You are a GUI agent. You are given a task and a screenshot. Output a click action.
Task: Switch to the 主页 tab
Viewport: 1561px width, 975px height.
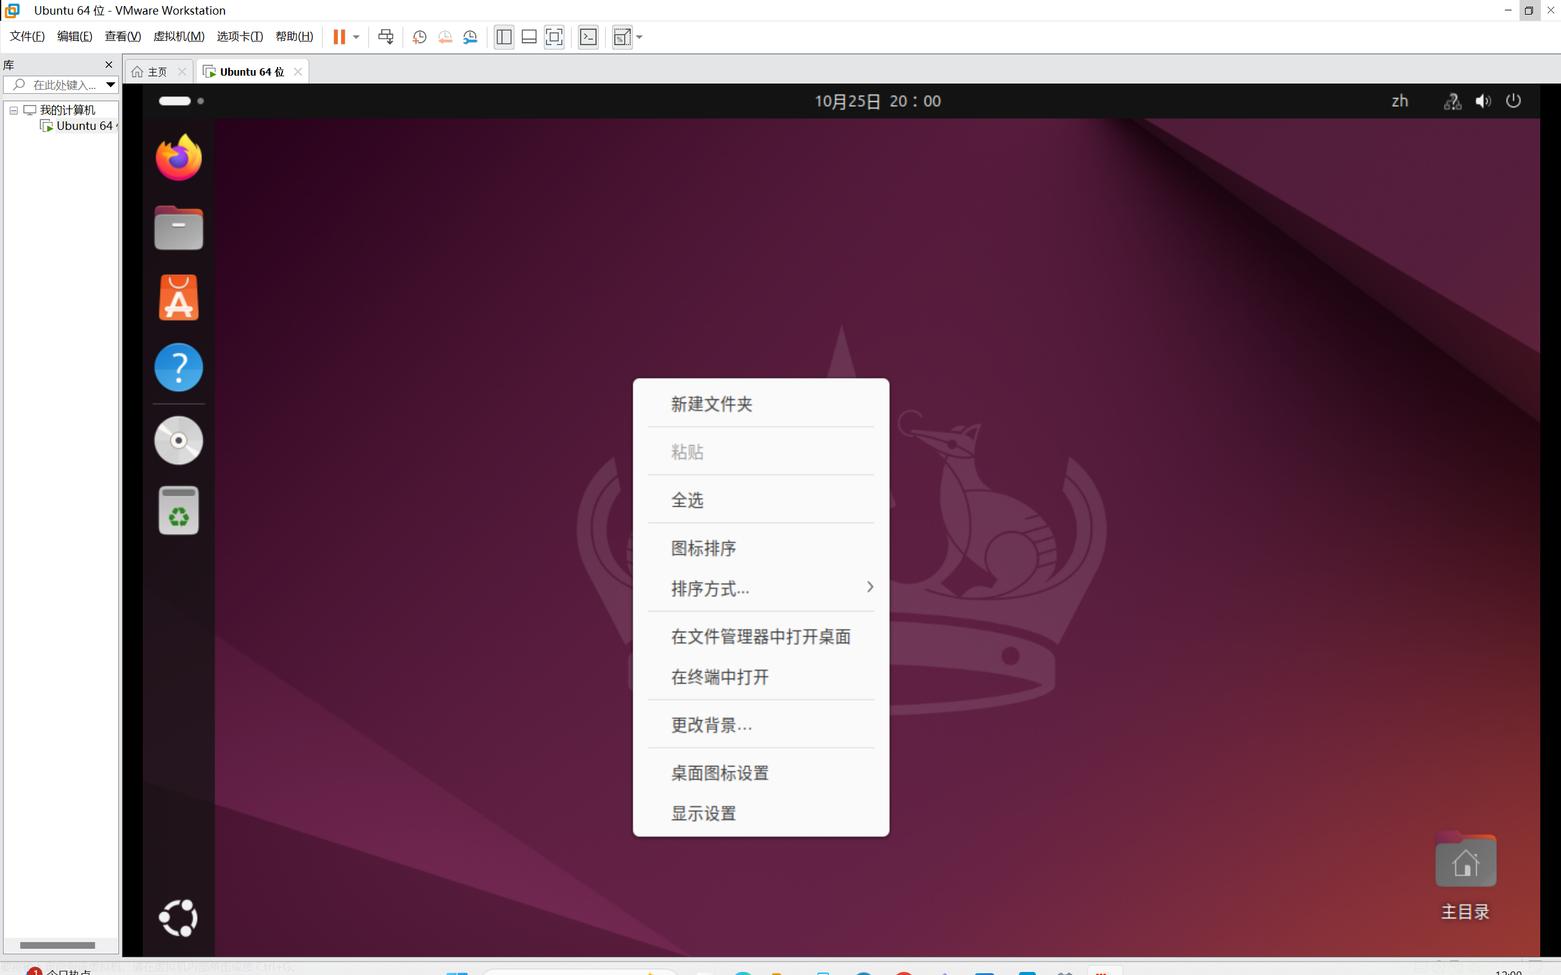[157, 71]
